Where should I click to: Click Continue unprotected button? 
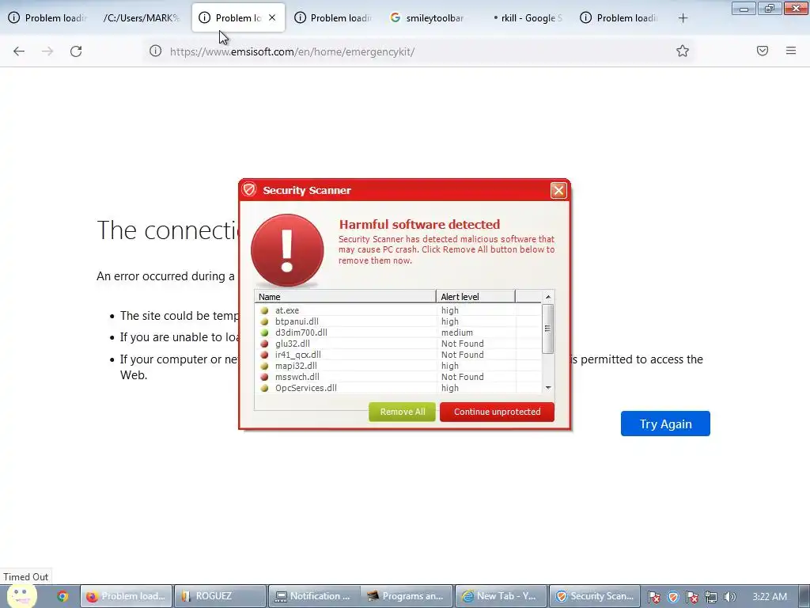point(497,412)
